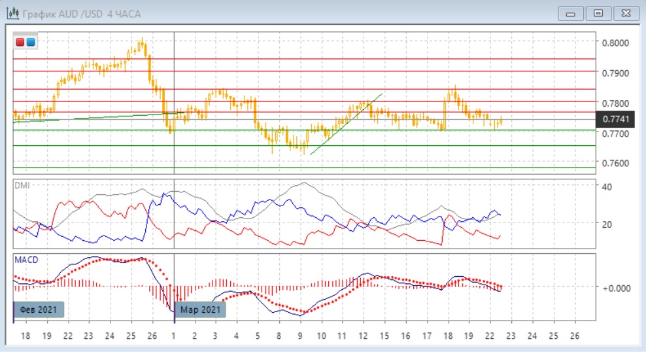Click the 40 level on DMI scale

(605, 186)
